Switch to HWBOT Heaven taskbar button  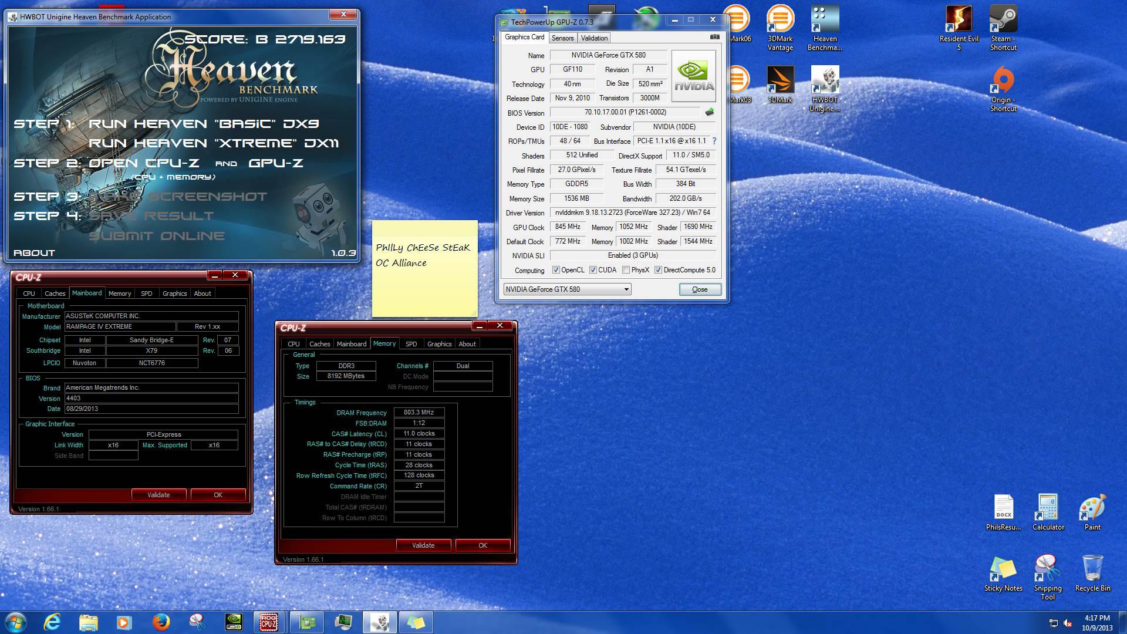[x=380, y=622]
